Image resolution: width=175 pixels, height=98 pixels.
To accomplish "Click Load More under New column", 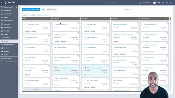I will [36, 89].
